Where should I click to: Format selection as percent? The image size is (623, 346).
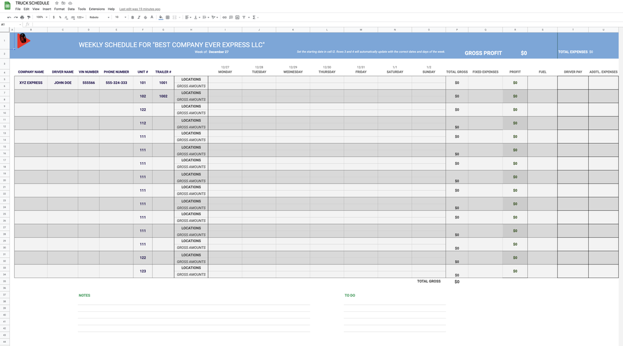pos(60,17)
